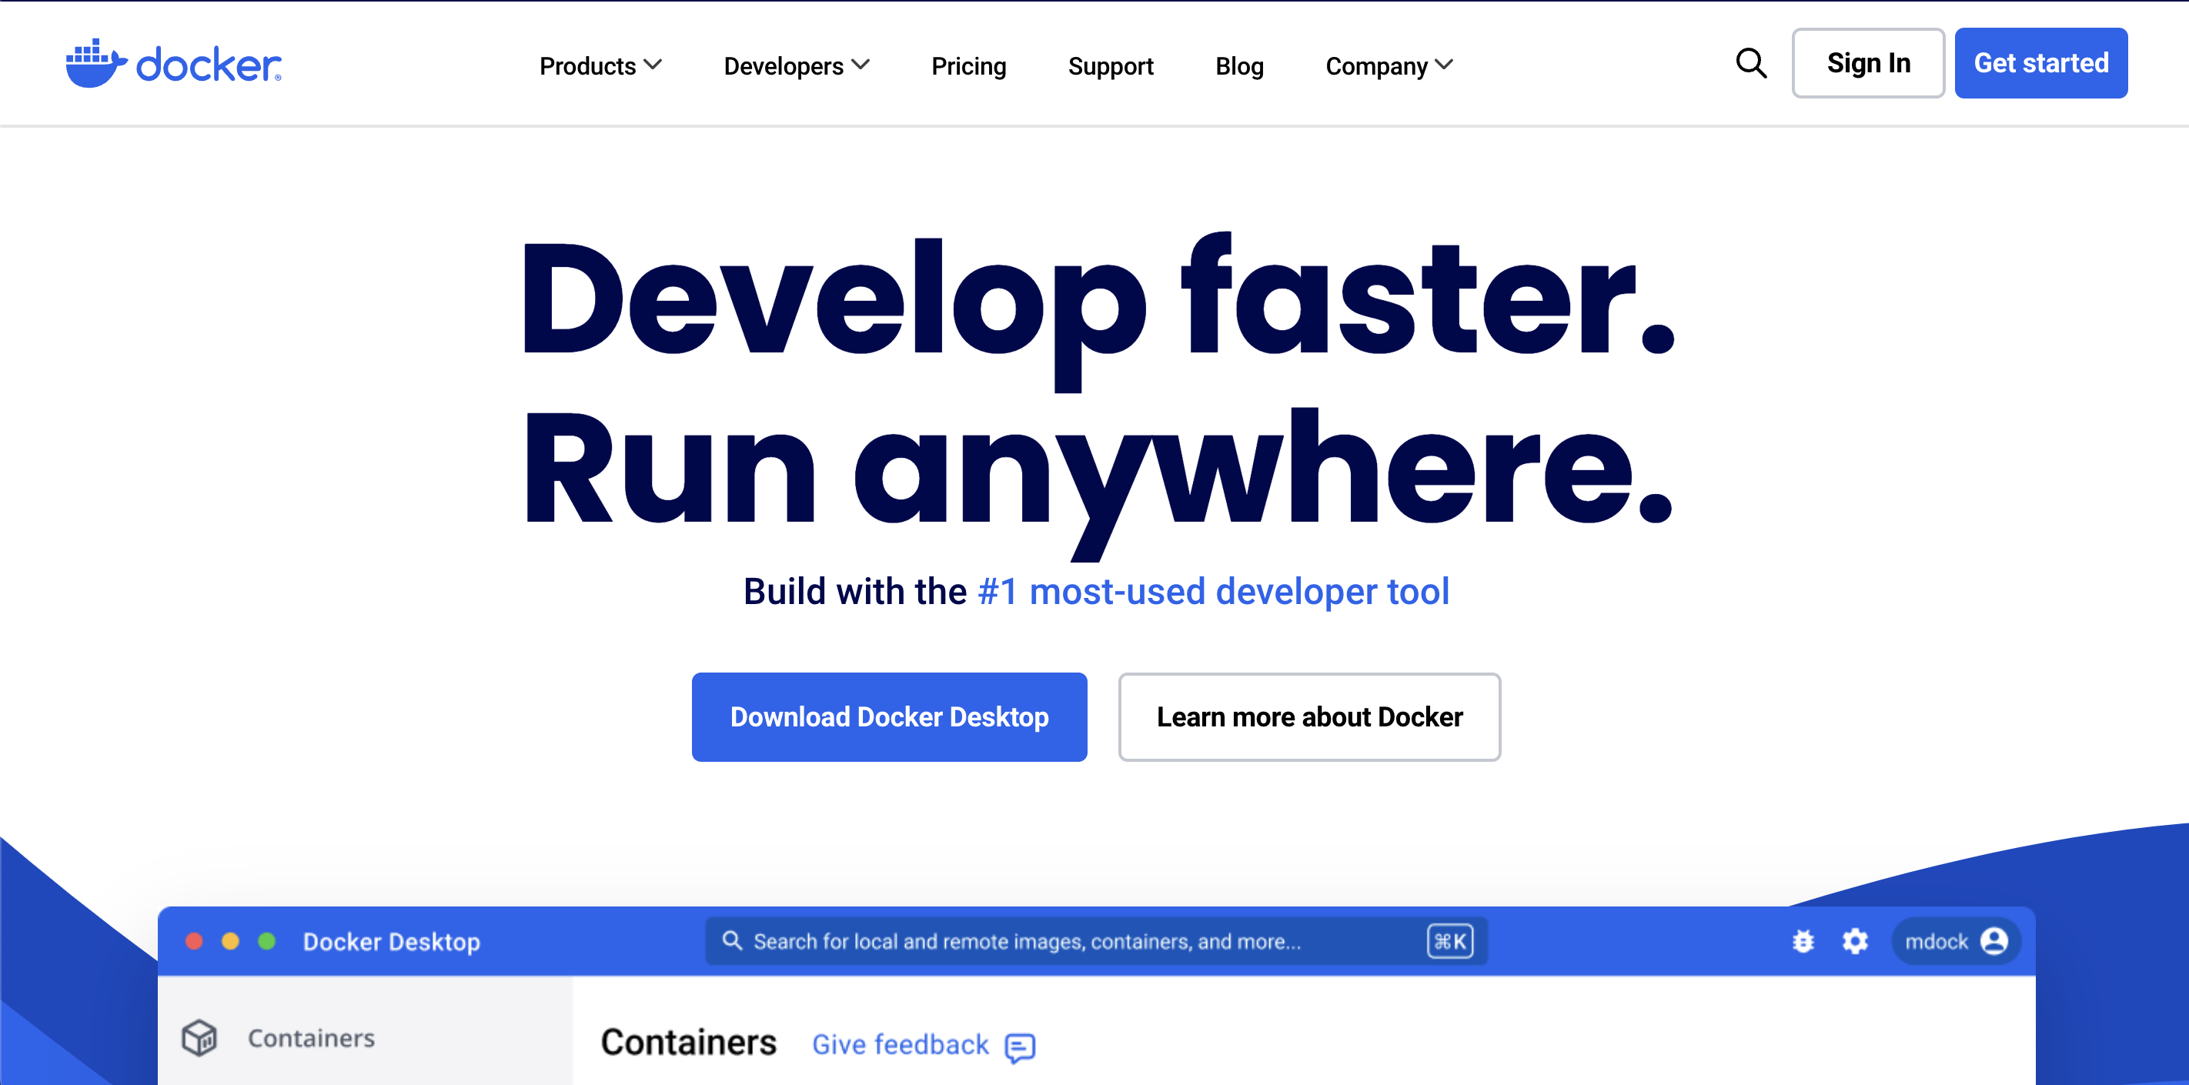The image size is (2189, 1085).
Task: Click inside the Docker Desktop search field
Action: 1020,940
